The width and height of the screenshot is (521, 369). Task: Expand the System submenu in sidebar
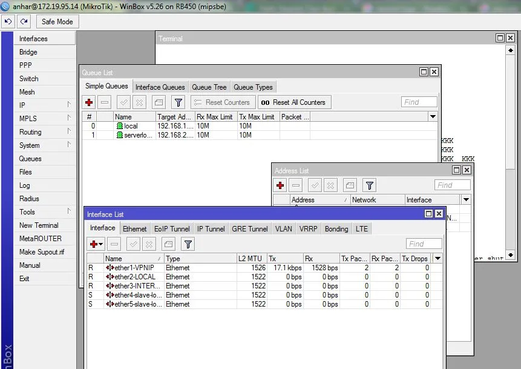click(45, 145)
